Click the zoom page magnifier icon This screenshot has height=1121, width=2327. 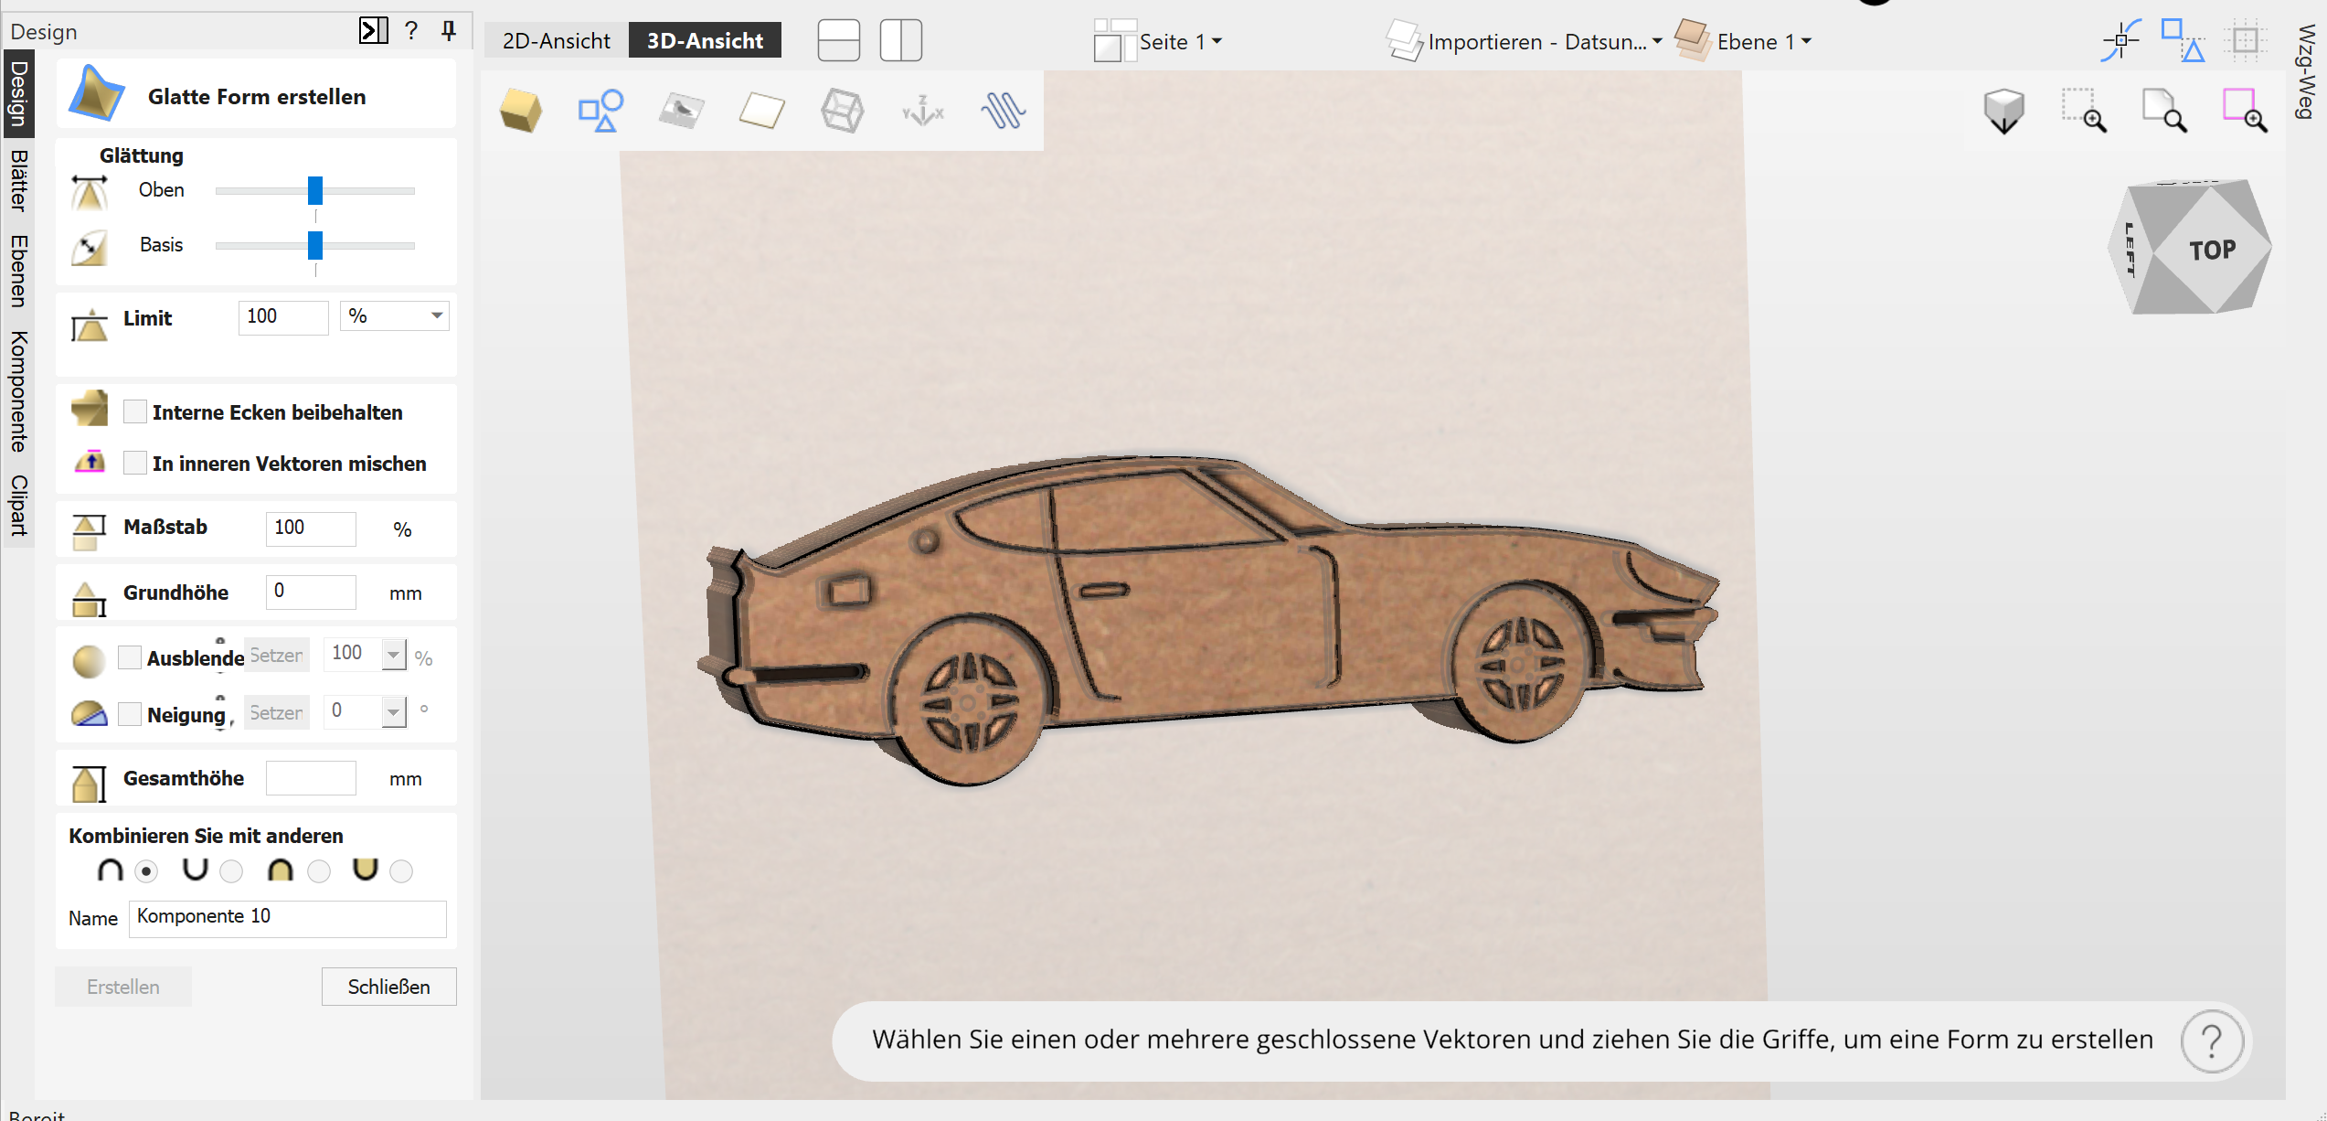pyautogui.click(x=2164, y=111)
